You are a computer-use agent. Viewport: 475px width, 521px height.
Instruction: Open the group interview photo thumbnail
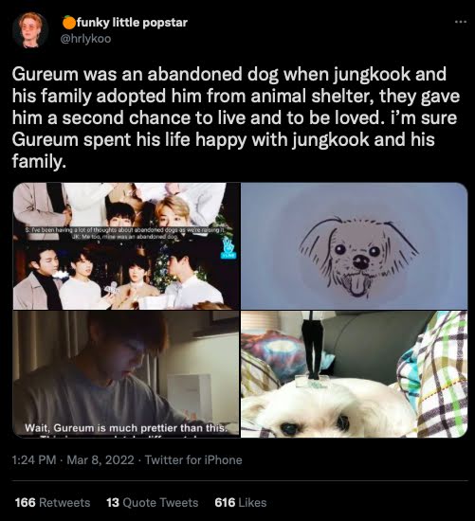click(x=126, y=246)
